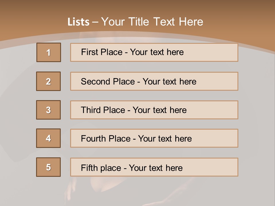Select the number 5 square

(x=48, y=167)
